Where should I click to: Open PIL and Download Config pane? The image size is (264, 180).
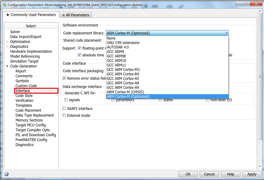[35, 135]
